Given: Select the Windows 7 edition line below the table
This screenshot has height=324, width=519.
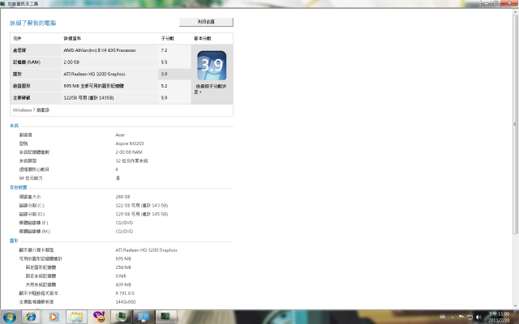Looking at the screenshot, I should 31,110.
